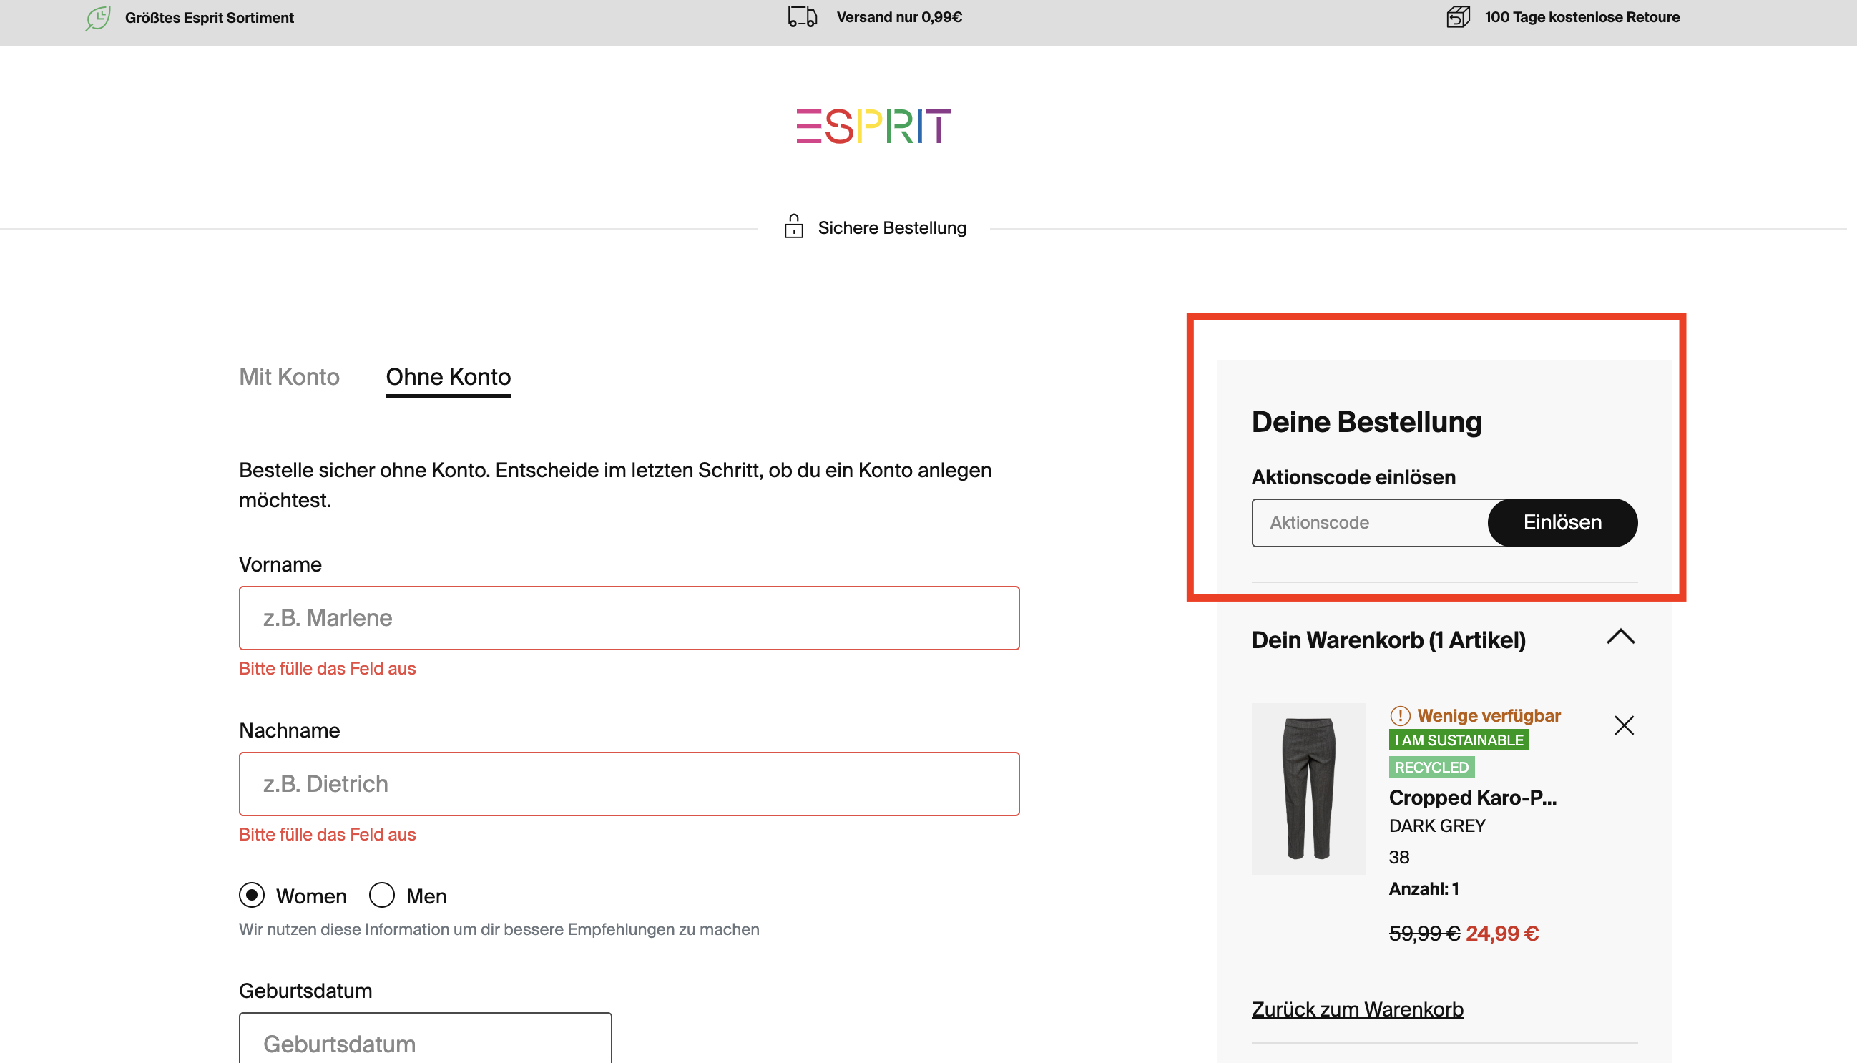Click the Nachname error message text
Image resolution: width=1857 pixels, height=1063 pixels.
pos(327,835)
